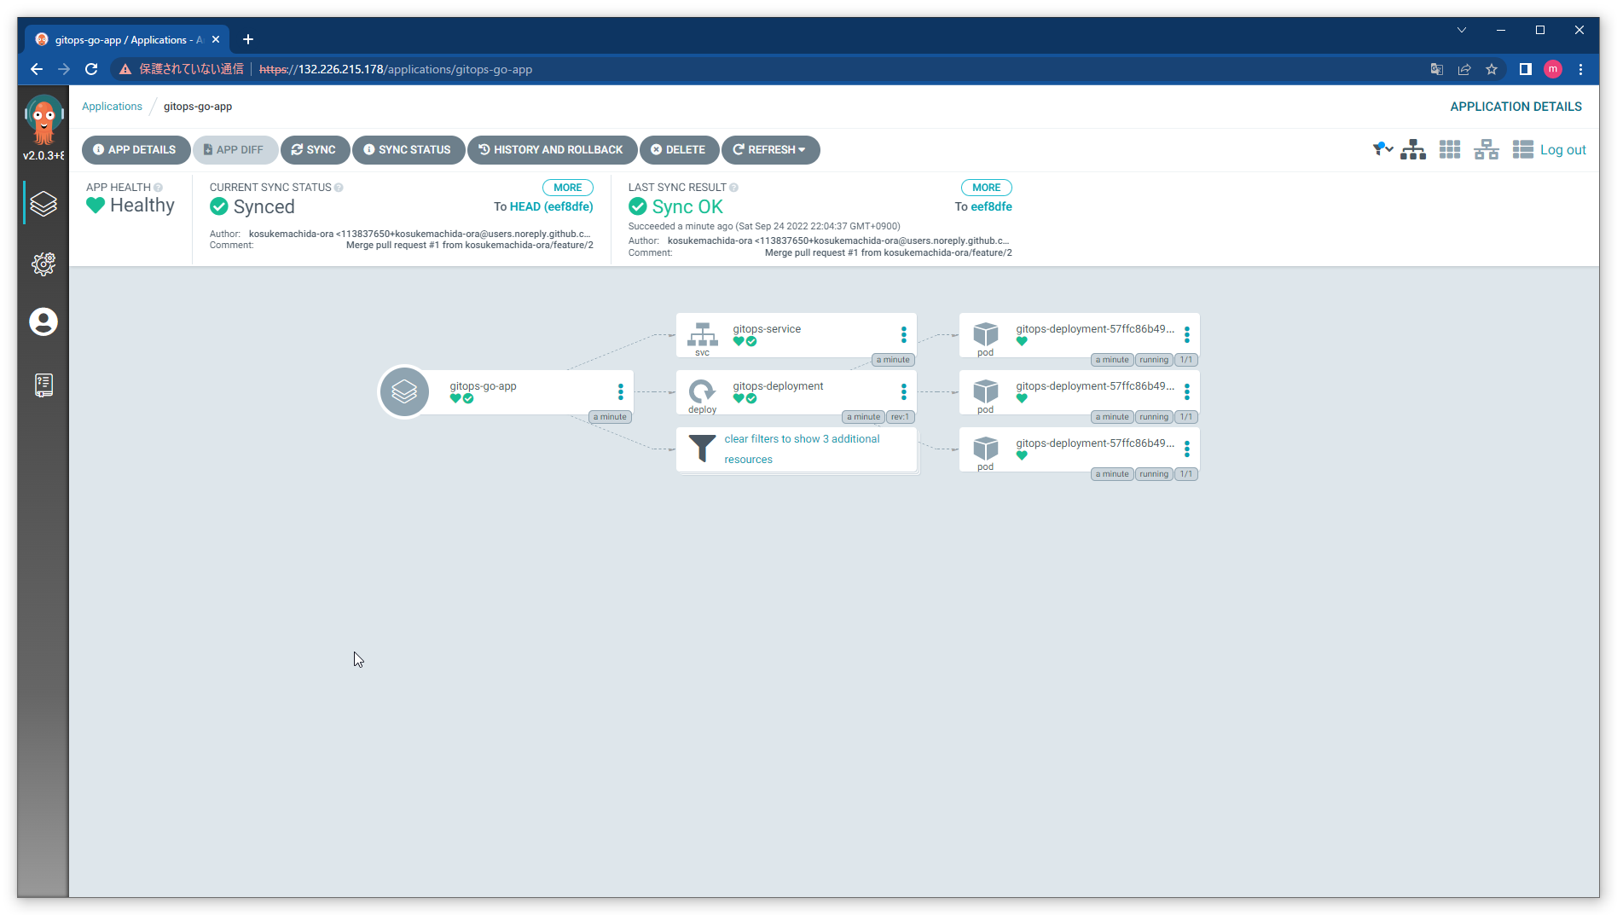Click HEAD (eef8dfe) revision link

pos(550,206)
